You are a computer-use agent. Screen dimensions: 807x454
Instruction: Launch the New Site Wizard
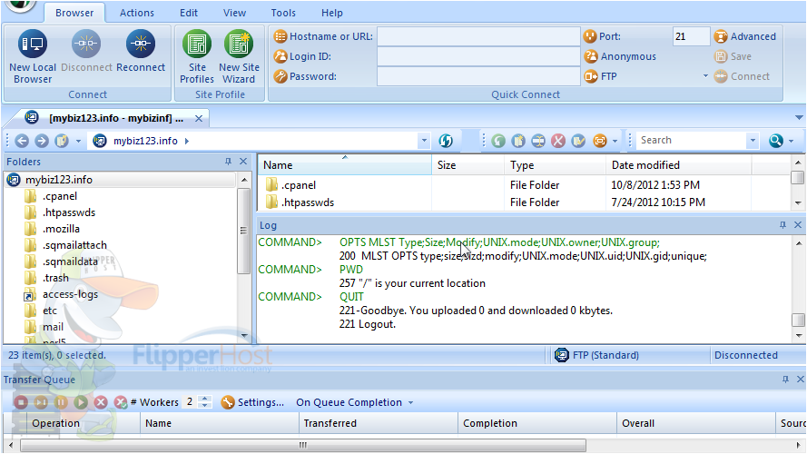239,56
